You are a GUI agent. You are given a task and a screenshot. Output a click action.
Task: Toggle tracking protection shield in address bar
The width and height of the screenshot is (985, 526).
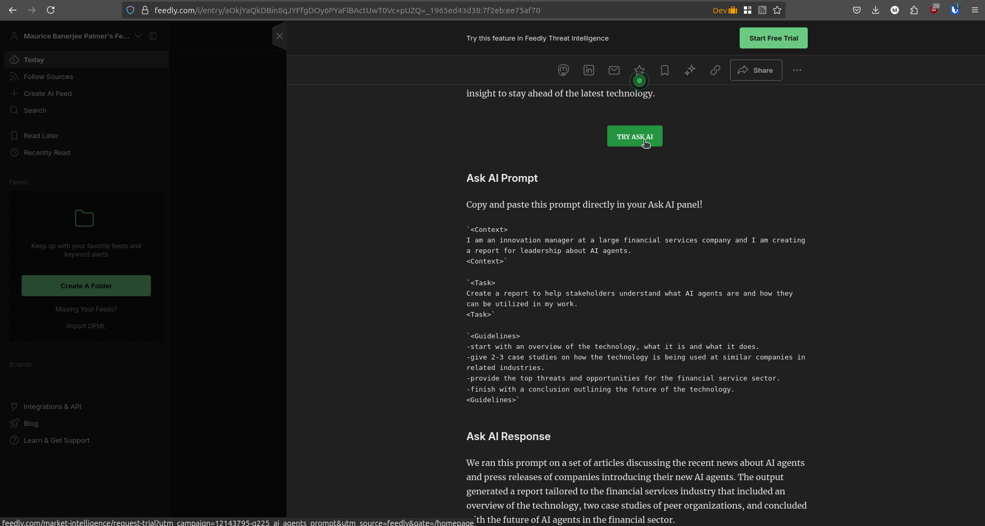129,9
